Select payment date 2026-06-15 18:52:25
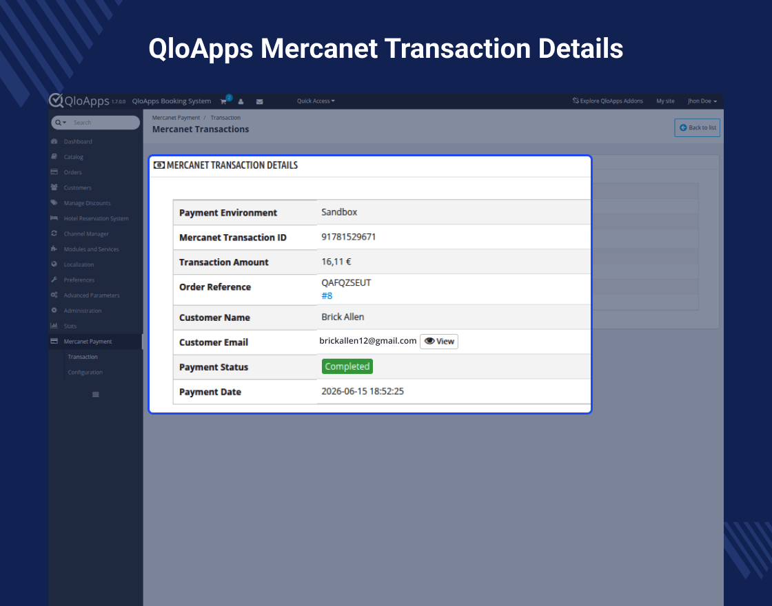772x606 pixels. point(363,391)
